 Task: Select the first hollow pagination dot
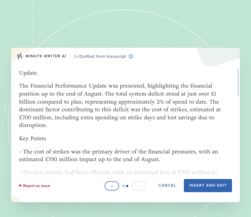tap(124, 186)
